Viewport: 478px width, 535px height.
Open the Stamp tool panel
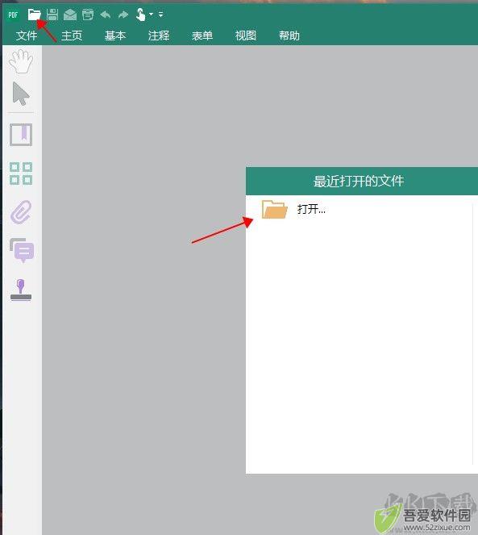(x=21, y=290)
